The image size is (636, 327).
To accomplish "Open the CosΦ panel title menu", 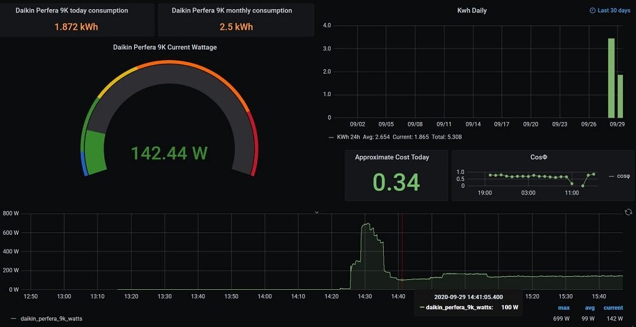I will coord(538,157).
